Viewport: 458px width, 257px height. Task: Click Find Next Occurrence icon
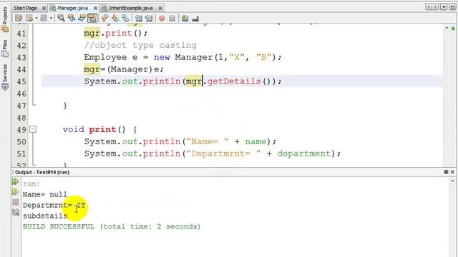(x=82, y=19)
